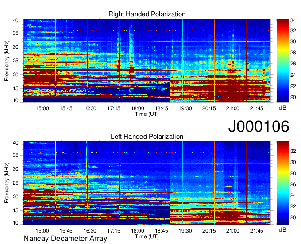Image resolution: width=301 pixels, height=244 pixels.
Task: Click the 20 MHz tick of Right Handed plot
Action: 16,75
